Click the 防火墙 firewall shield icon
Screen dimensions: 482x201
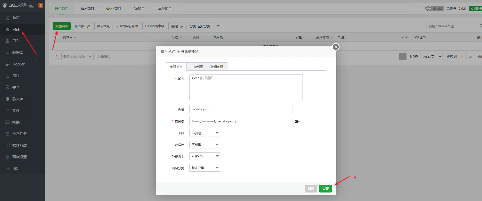pos(7,99)
